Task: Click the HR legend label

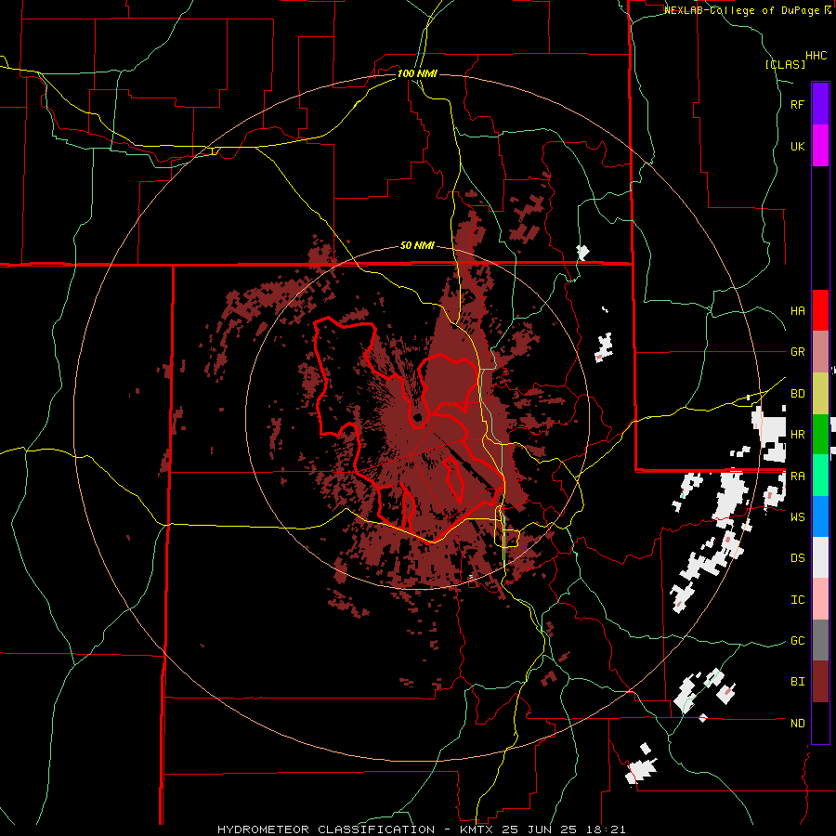Action: [797, 435]
